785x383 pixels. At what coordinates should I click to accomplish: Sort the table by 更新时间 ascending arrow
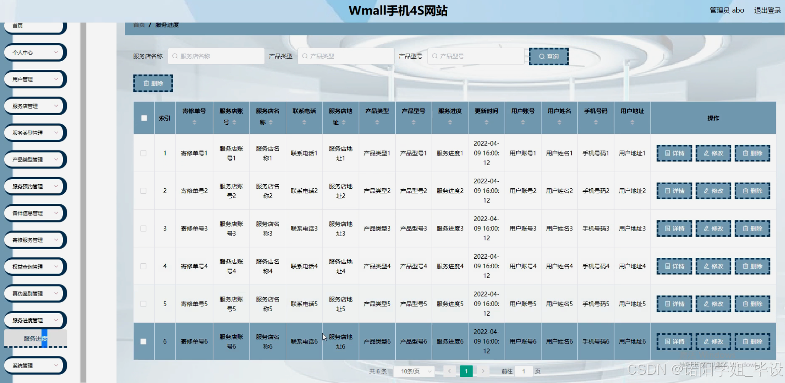coord(486,120)
